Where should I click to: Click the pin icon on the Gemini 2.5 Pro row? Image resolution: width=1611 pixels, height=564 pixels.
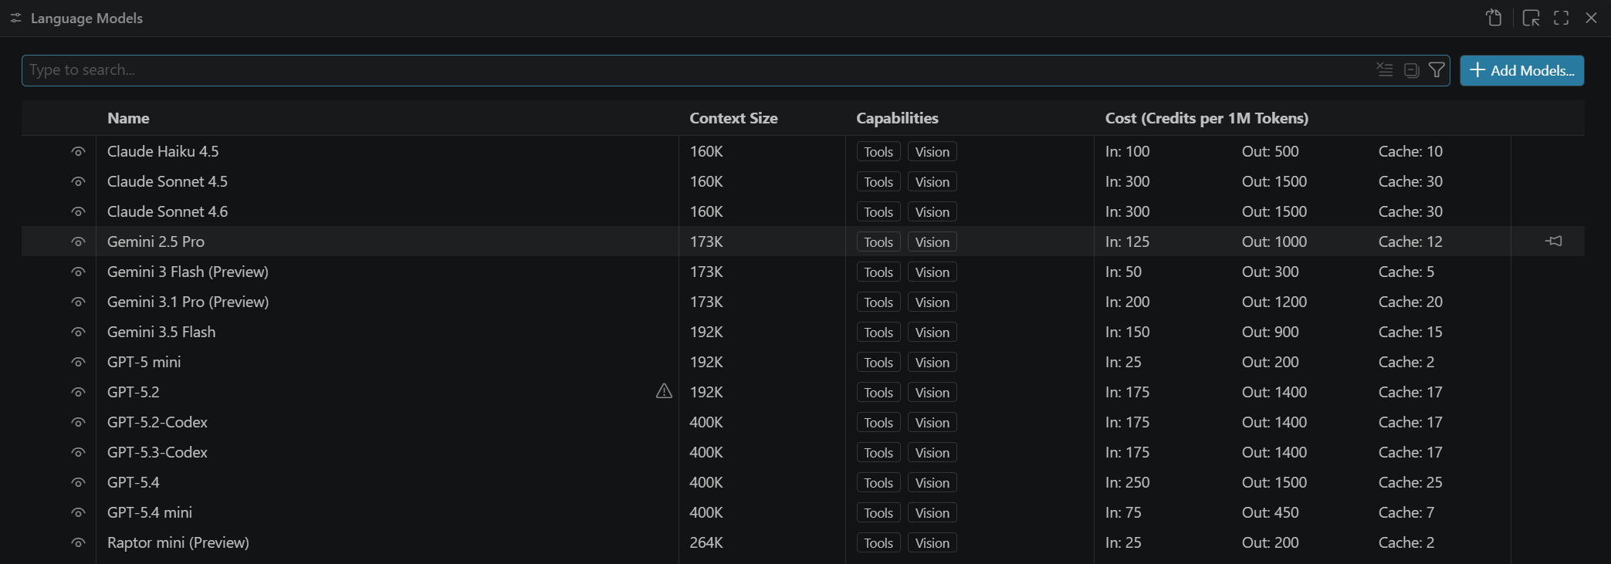coord(1553,241)
